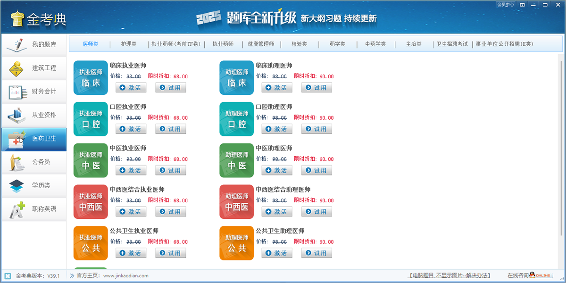Activate 临床执业医师 with 激活 button
The width and height of the screenshot is (566, 283).
pyautogui.click(x=131, y=88)
